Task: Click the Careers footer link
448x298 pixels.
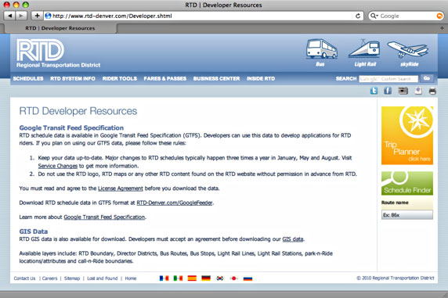Action: 49,278
